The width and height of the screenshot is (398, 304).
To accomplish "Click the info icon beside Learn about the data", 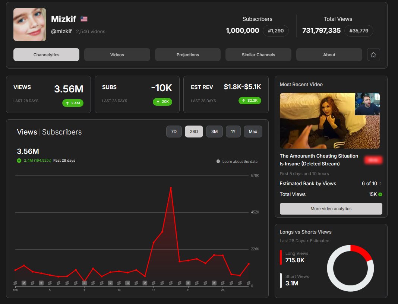I will click(218, 161).
